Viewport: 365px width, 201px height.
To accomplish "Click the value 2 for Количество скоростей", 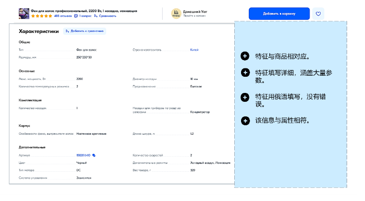I will pyautogui.click(x=191, y=155).
